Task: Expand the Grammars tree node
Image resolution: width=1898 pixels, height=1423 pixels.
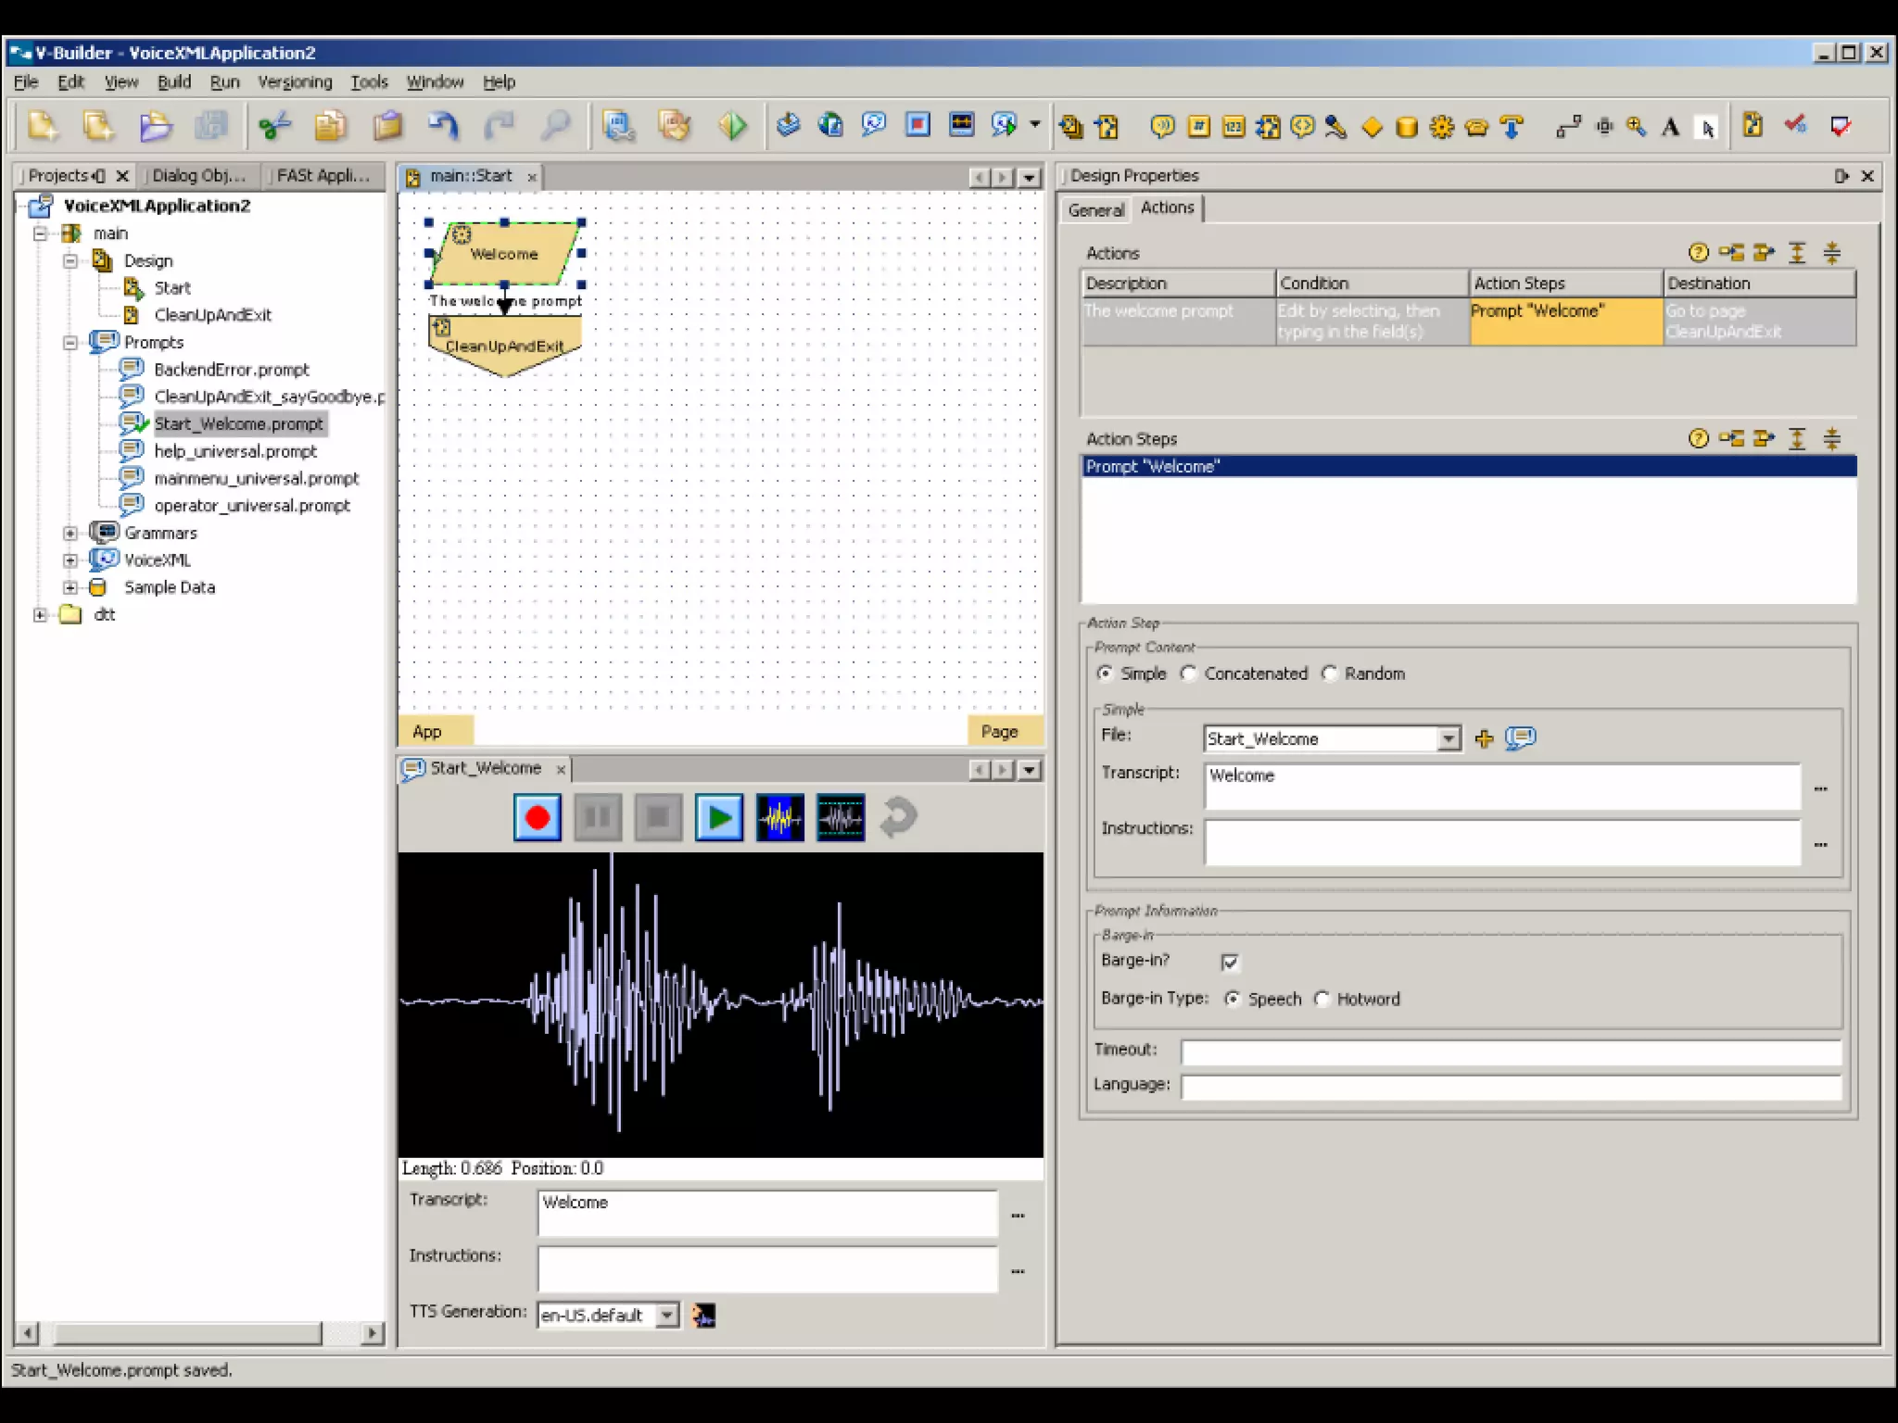Action: click(x=70, y=533)
